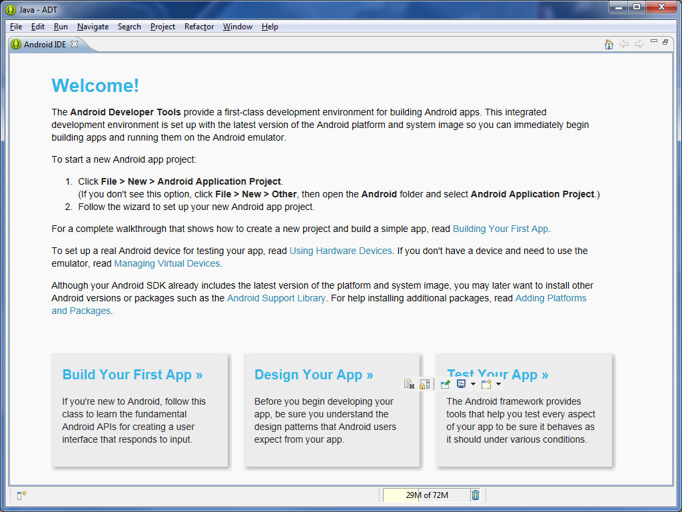
Task: Click the fast view icon in status bar
Action: (x=22, y=495)
